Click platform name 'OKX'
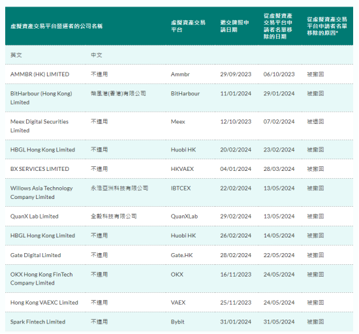The height and width of the screenshot is (334, 359). [x=177, y=274]
